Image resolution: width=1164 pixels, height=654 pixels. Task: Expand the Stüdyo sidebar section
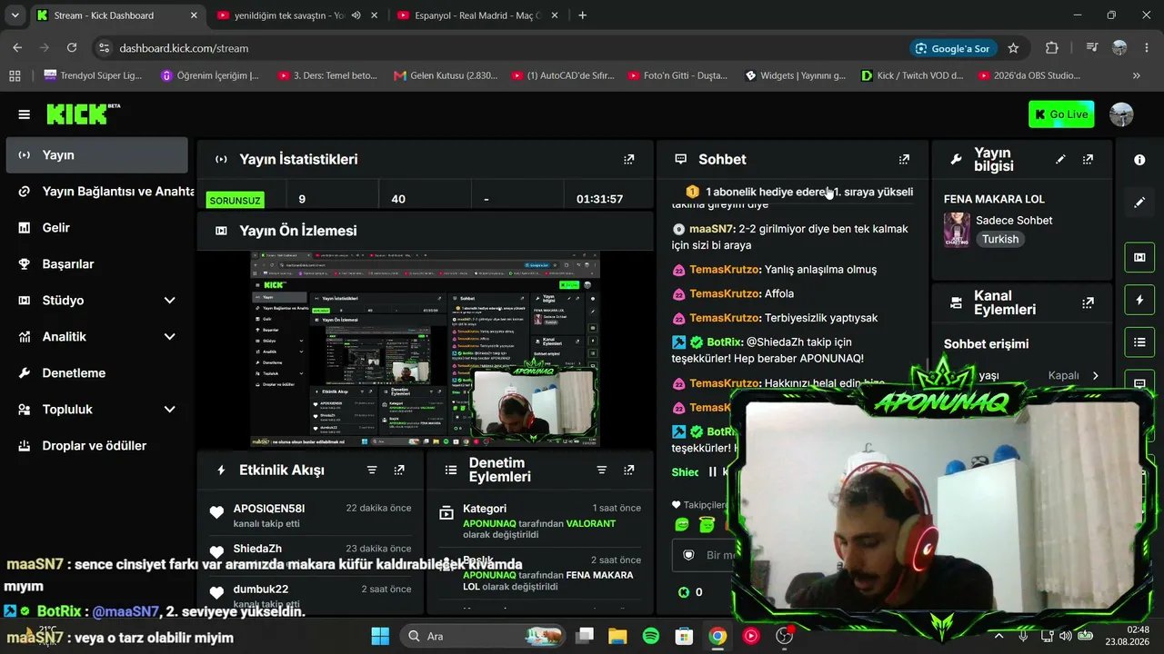coord(169,301)
